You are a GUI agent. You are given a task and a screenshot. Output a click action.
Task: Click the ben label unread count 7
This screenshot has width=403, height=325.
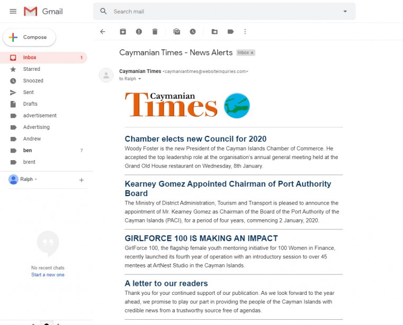(82, 151)
